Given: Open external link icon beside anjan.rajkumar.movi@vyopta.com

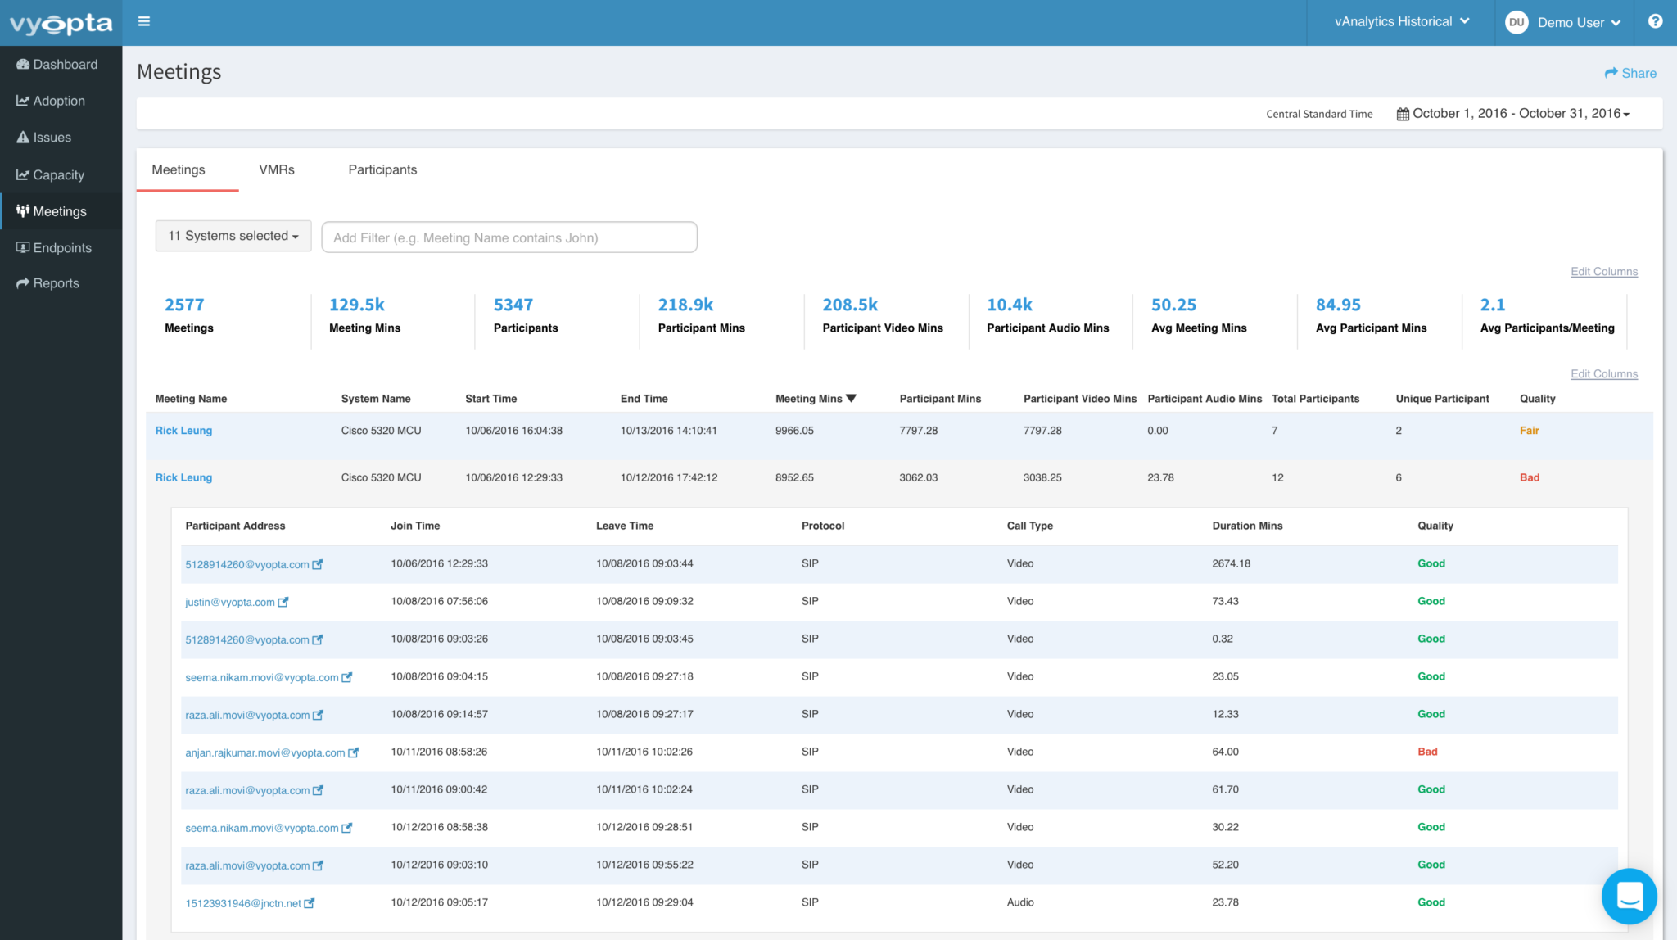Looking at the screenshot, I should 354,752.
